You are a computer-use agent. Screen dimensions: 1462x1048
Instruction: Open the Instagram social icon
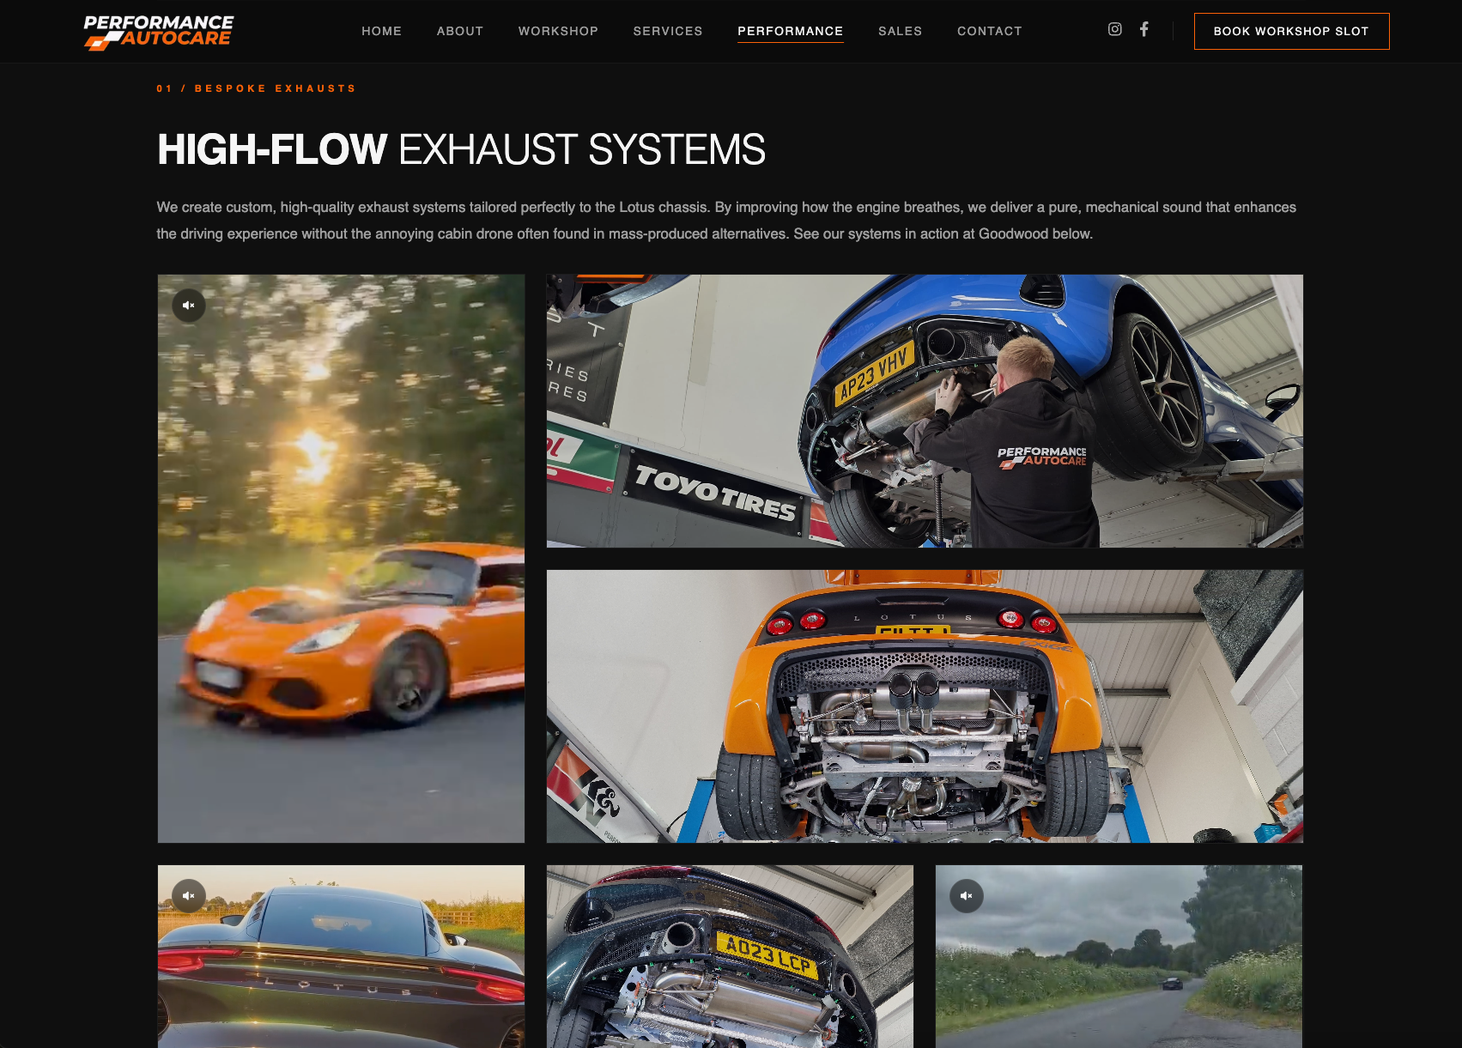tap(1115, 29)
